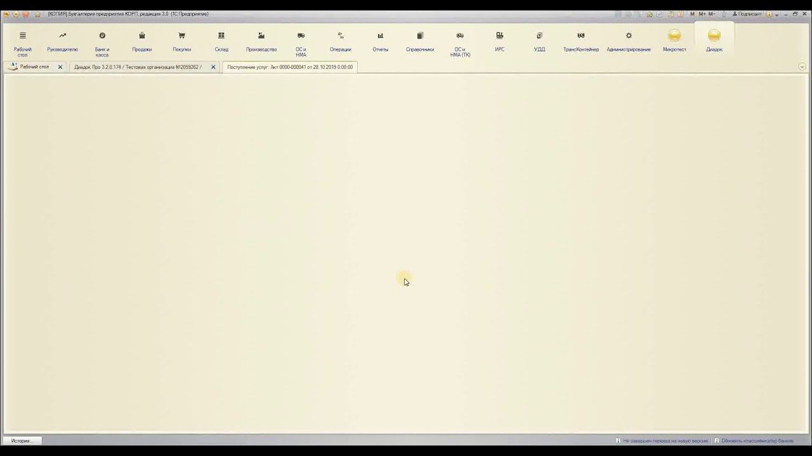Click the favorites star icon in title bar

[37, 14]
